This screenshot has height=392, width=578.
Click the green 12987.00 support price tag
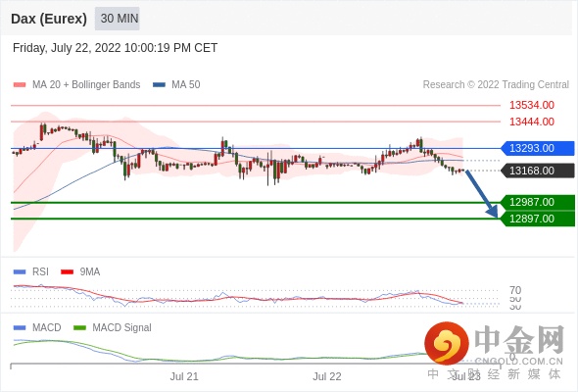(x=538, y=202)
